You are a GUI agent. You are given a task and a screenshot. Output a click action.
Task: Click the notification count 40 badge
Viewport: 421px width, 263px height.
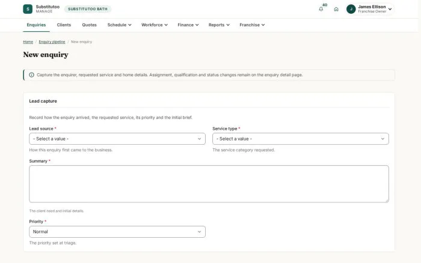pos(325,5)
